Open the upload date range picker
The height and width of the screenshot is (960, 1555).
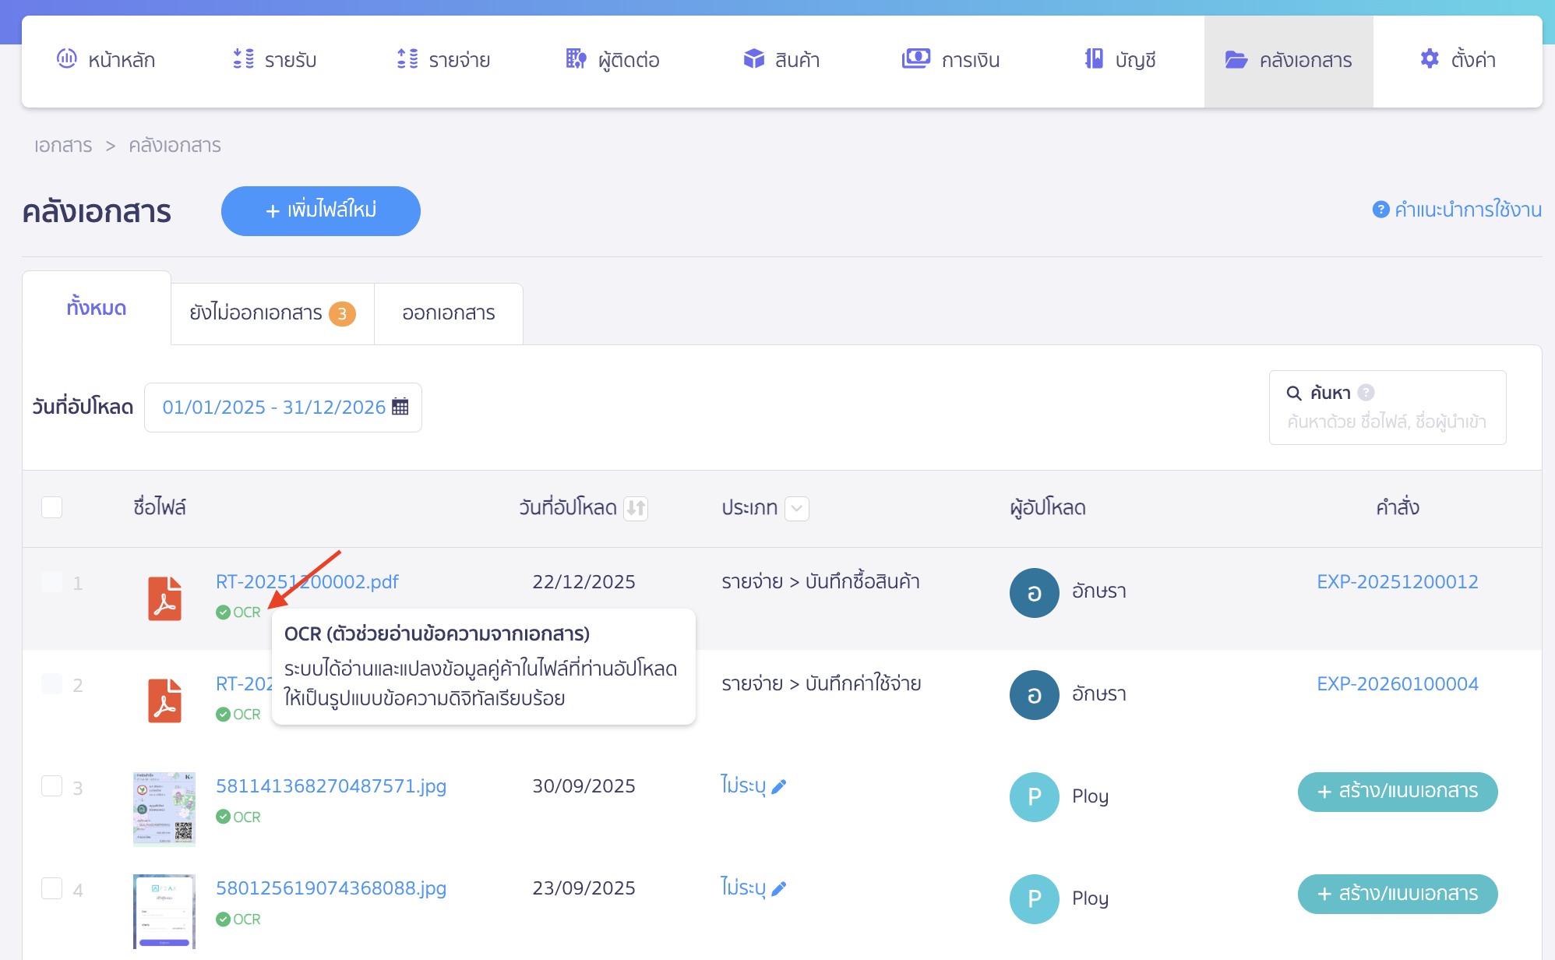tap(282, 407)
